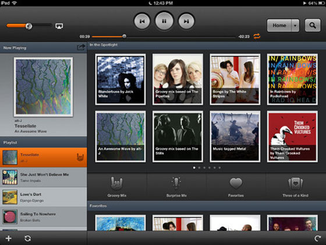Screen dimensions: 326x245
Task: Click the Broken Bells pink album thumbnail
Action: pos(10,217)
